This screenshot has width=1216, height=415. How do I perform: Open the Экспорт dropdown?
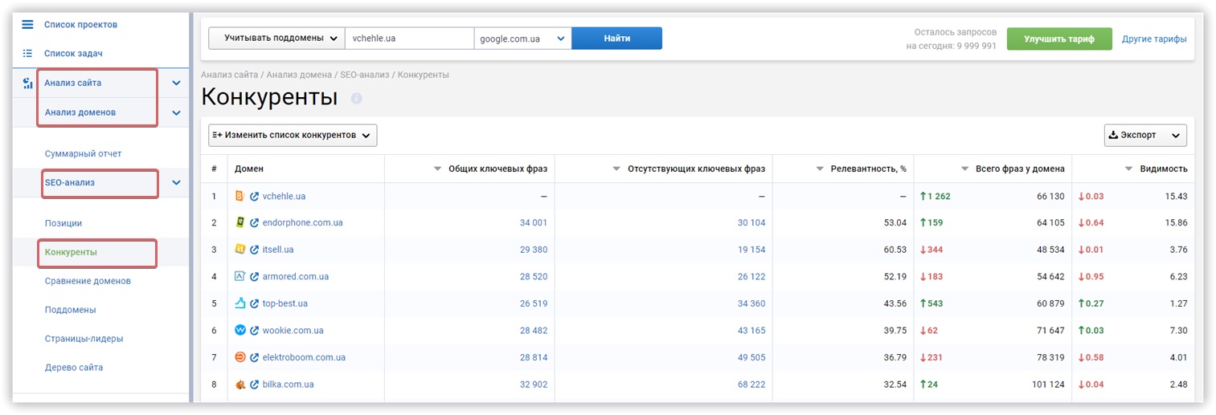pyautogui.click(x=1145, y=136)
